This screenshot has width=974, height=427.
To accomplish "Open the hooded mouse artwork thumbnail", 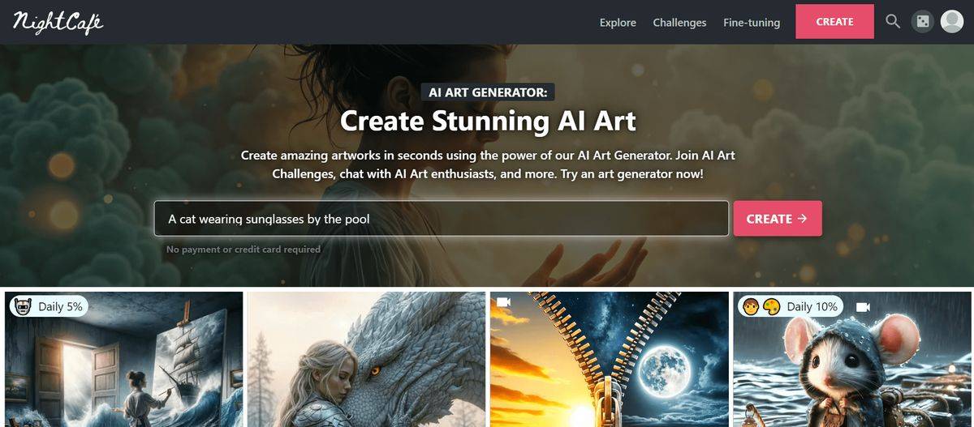I will 852,360.
